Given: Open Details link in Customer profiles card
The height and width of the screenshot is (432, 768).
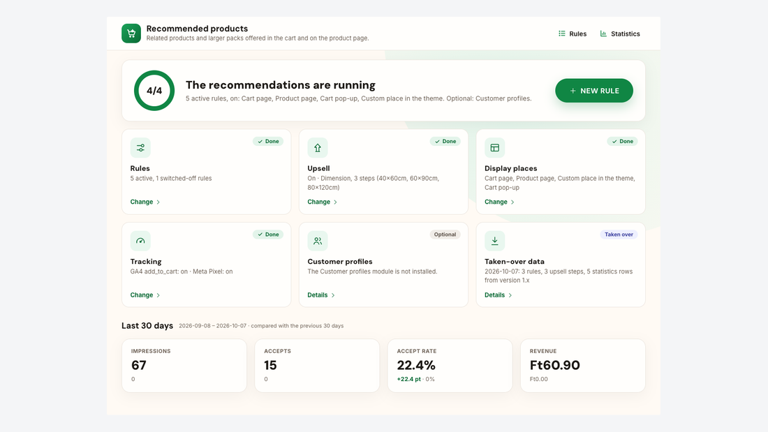Looking at the screenshot, I should [x=321, y=295].
